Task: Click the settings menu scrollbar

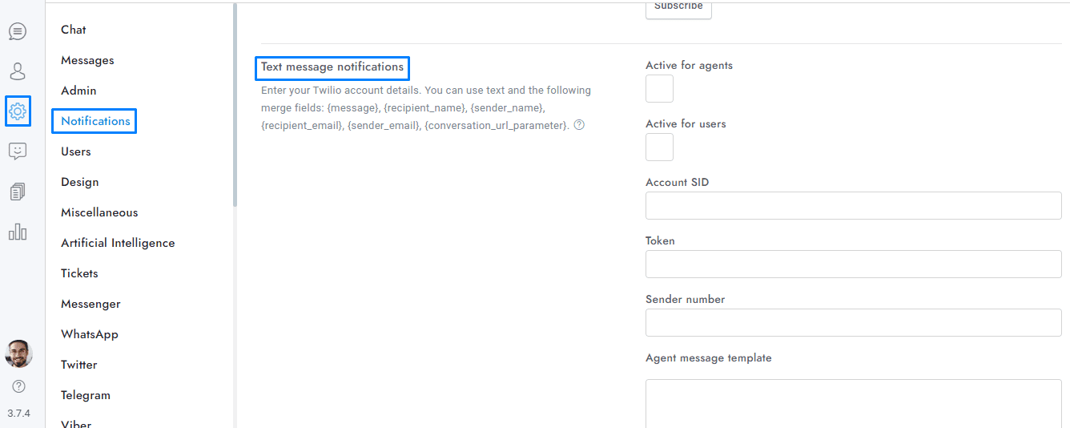Action: (235, 104)
